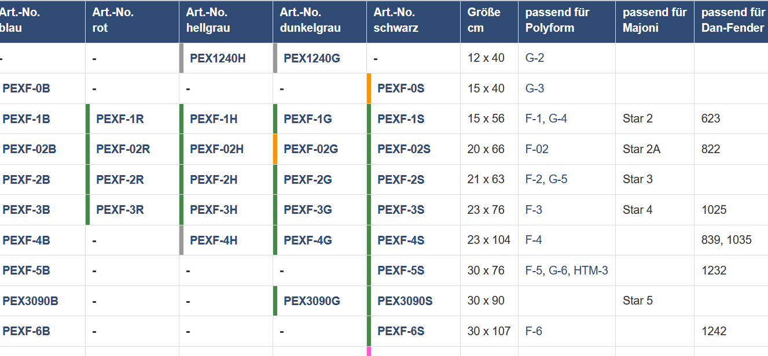The image size is (768, 356).
Task: Open the PEX1240H article link
Action: [x=218, y=58]
